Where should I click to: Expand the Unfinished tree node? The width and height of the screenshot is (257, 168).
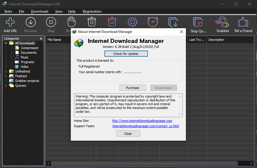click(6, 71)
